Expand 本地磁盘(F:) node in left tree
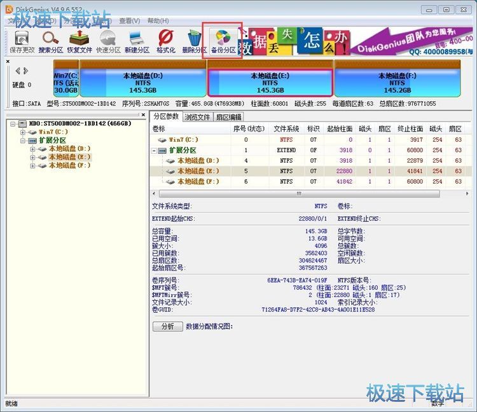477x412 pixels. pyautogui.click(x=32, y=166)
